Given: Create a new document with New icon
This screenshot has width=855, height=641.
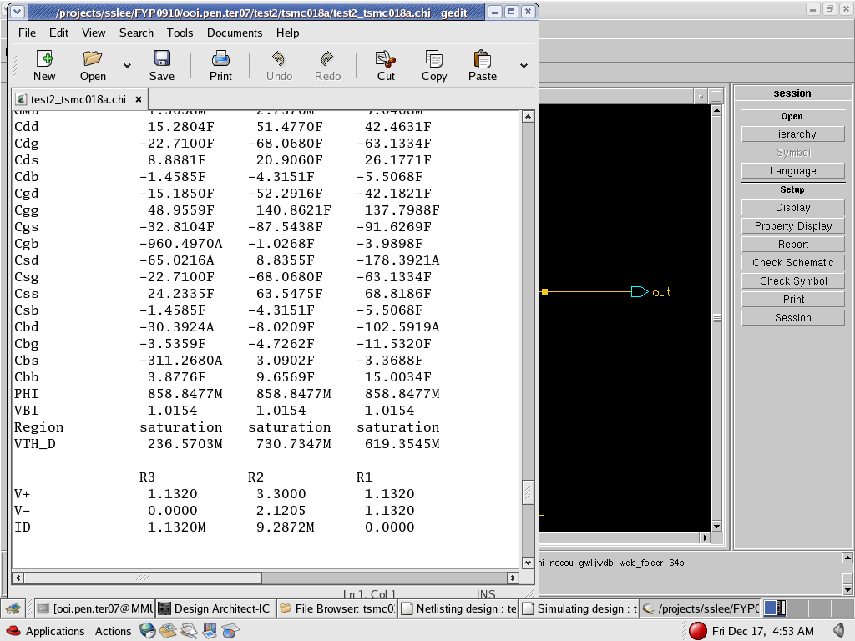Looking at the screenshot, I should coord(44,59).
